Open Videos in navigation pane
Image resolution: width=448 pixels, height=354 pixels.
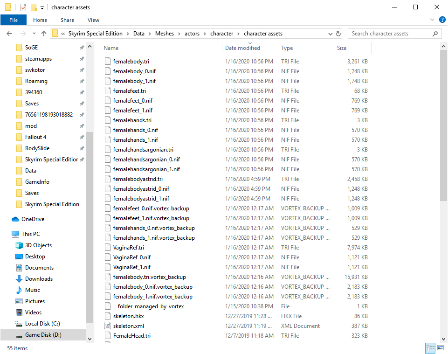click(33, 312)
